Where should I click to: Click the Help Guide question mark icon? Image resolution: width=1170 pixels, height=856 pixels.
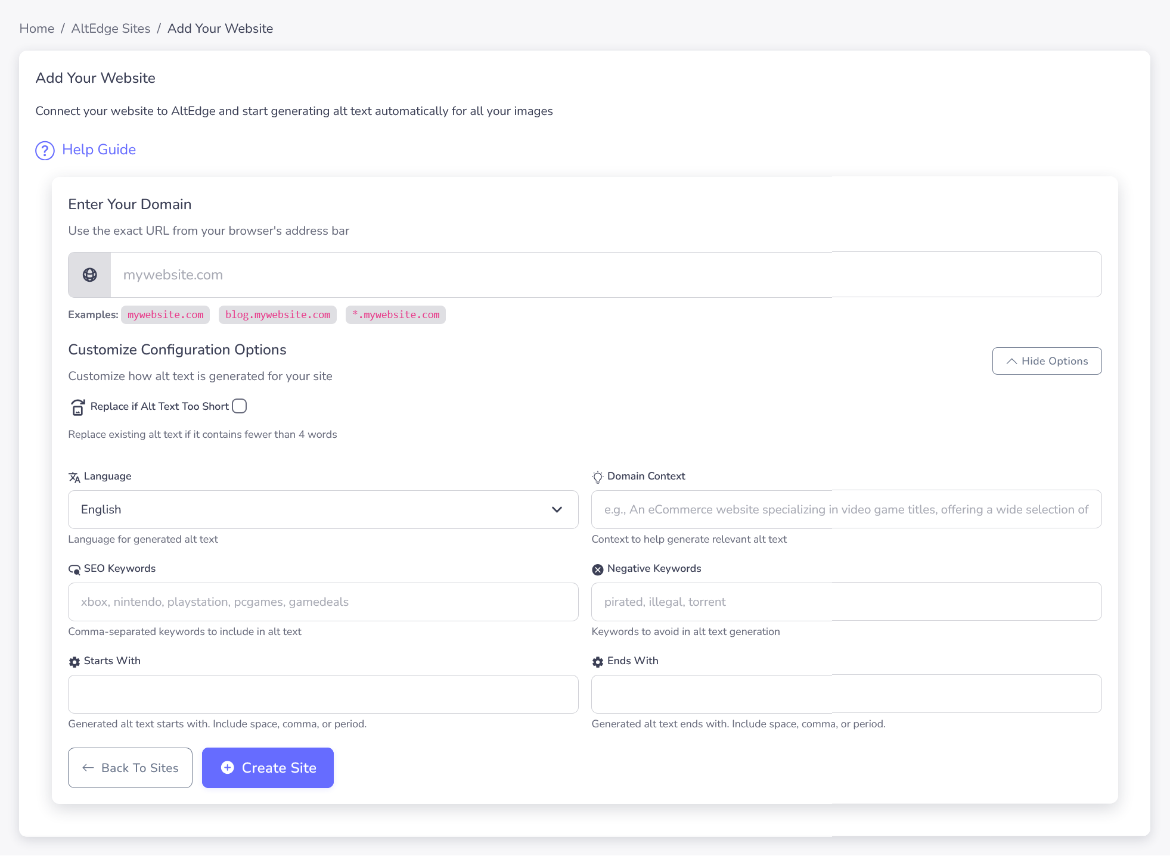[x=45, y=151]
